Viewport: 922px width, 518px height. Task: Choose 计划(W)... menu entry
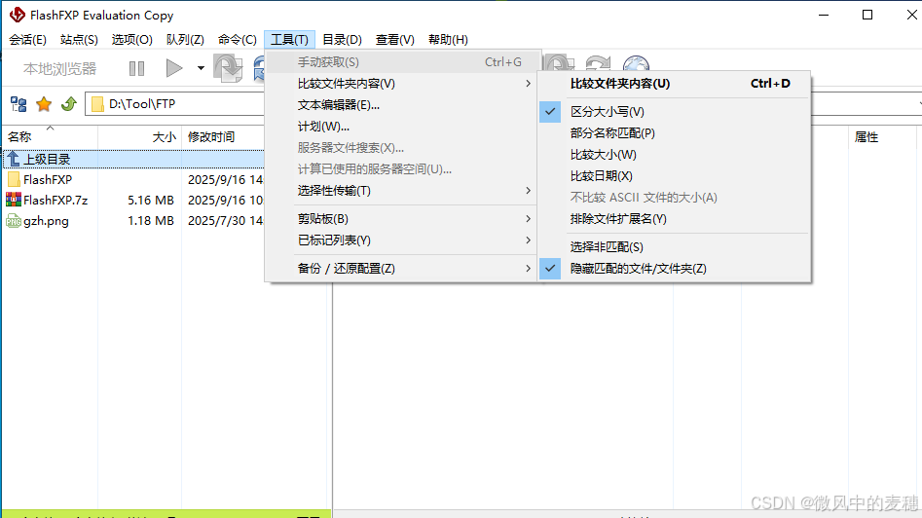tap(402, 127)
